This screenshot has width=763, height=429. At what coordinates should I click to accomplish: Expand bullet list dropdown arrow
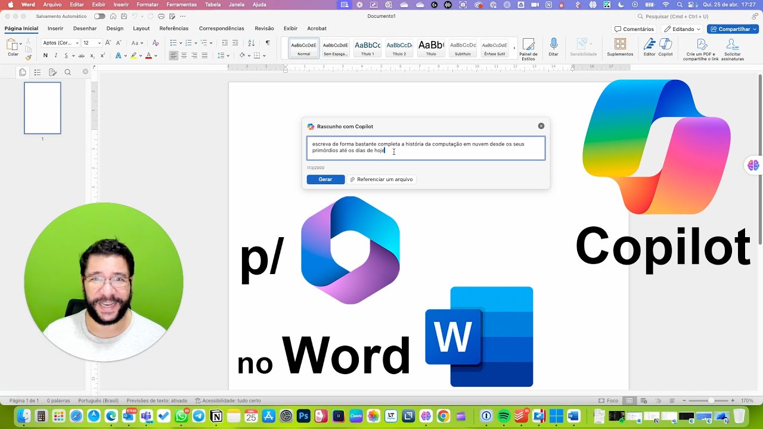(x=181, y=43)
